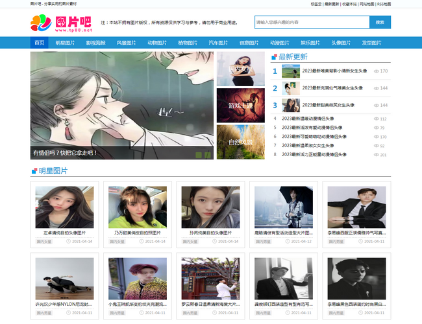Click the view-count eye icon of rank 2
Viewport: 422px width, 324px height.
tap(377, 88)
